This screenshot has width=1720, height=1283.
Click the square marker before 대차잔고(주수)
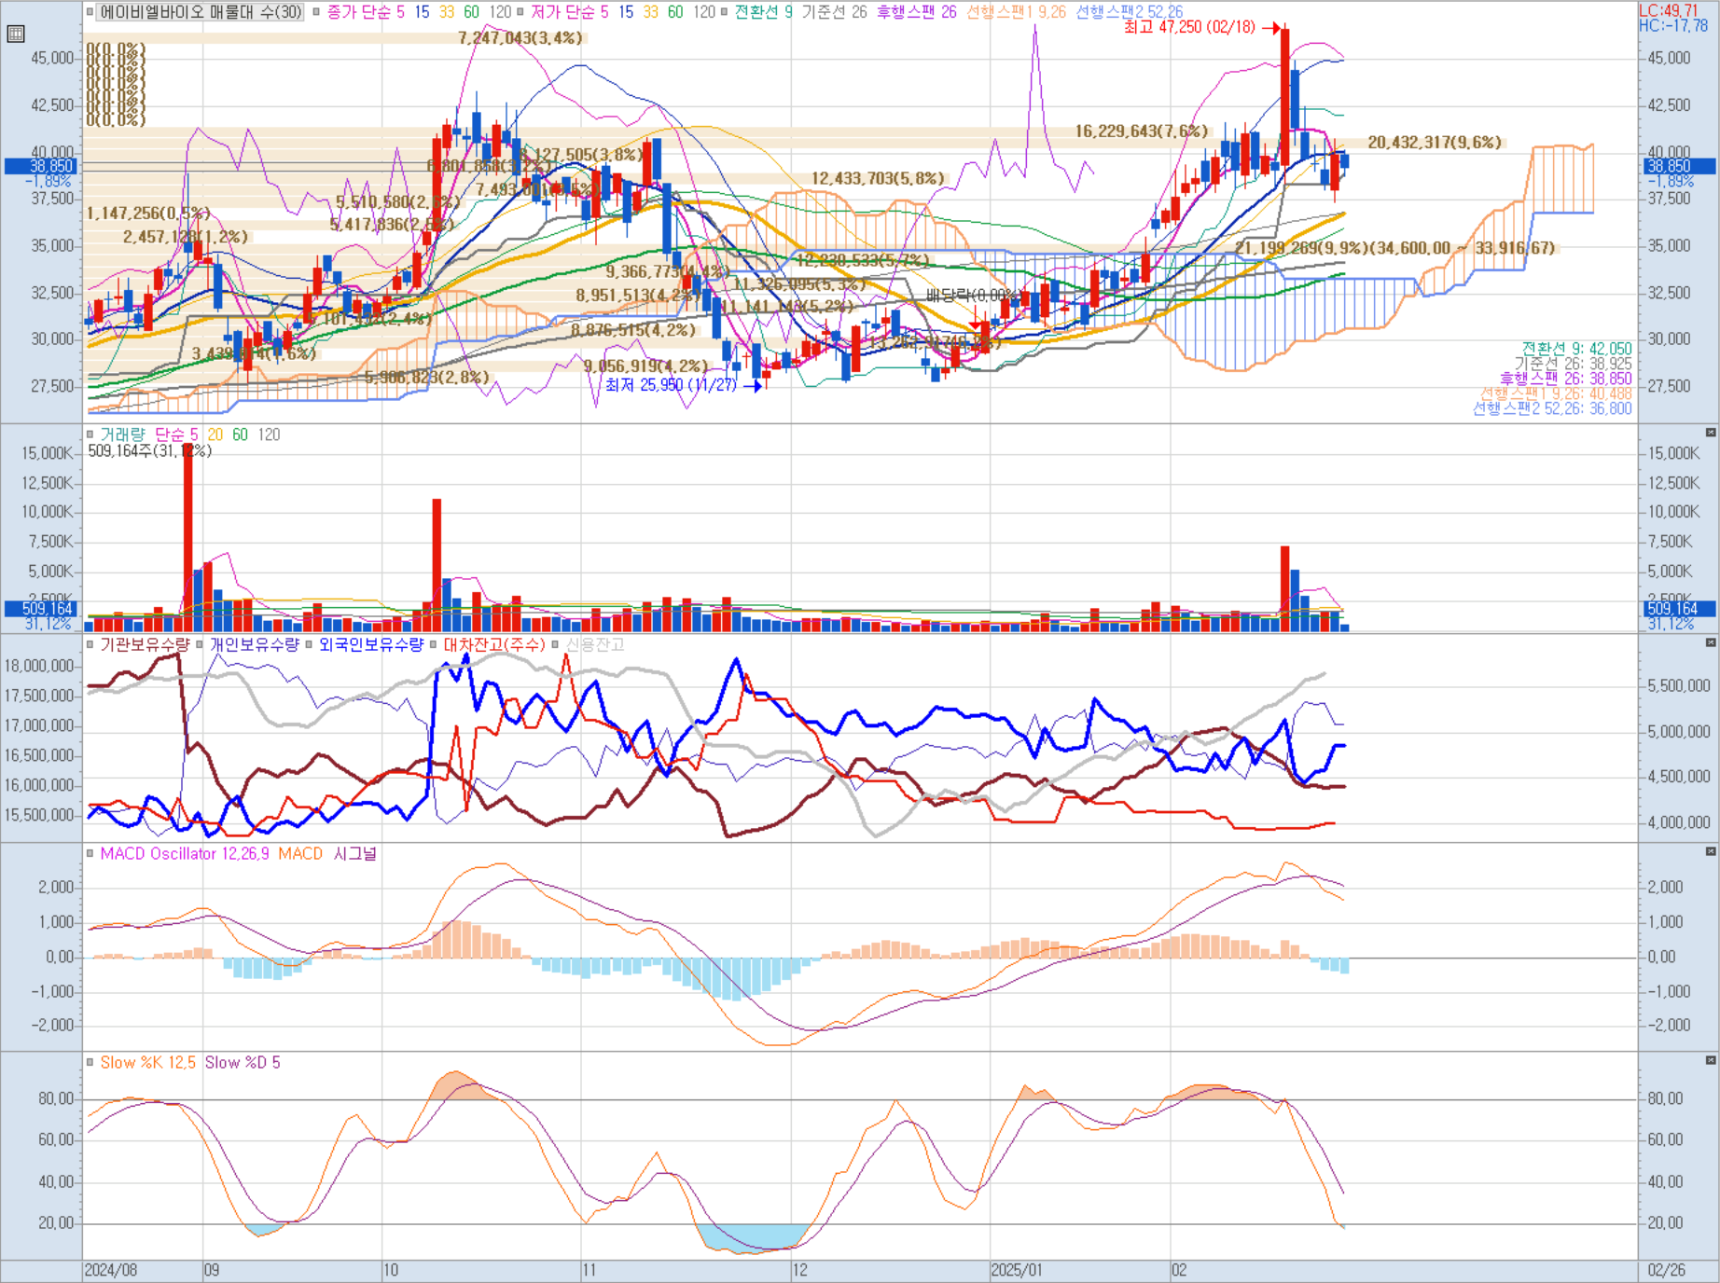[x=434, y=644]
